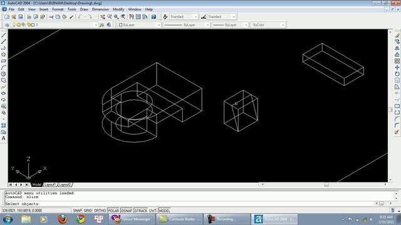Open the Dimension menu

click(100, 9)
